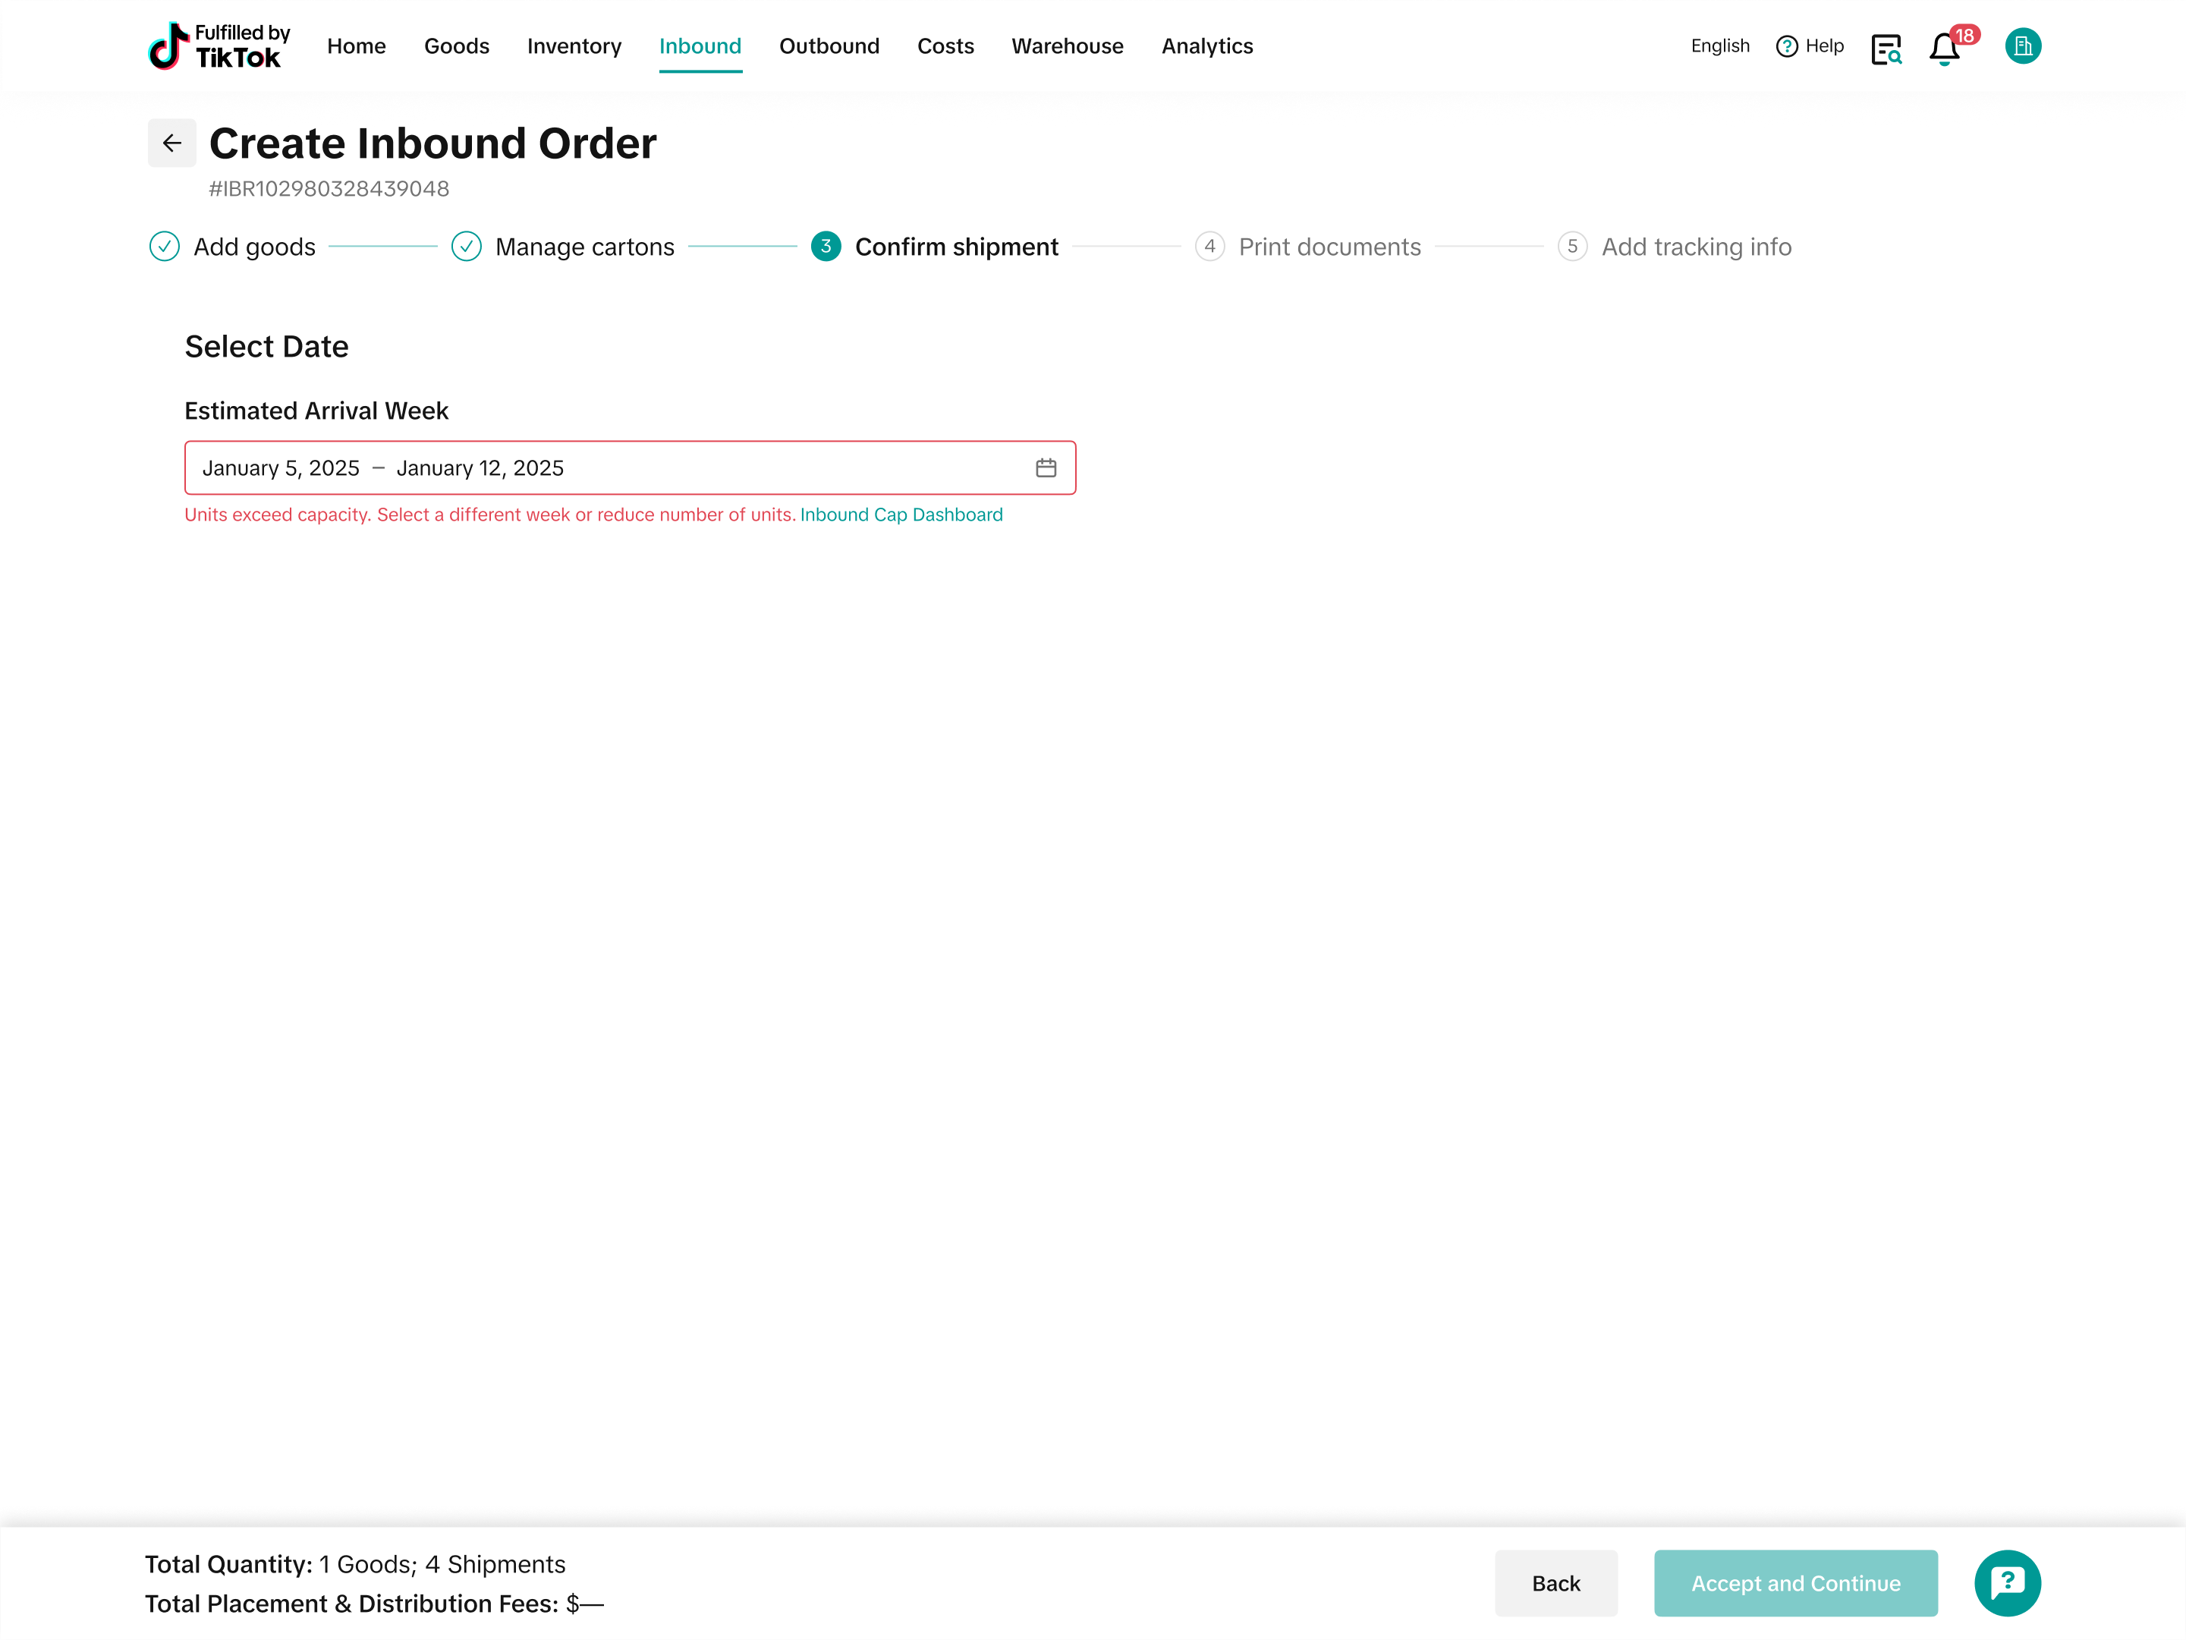Click Accept and Continue button
2186x1640 pixels.
point(1794,1582)
